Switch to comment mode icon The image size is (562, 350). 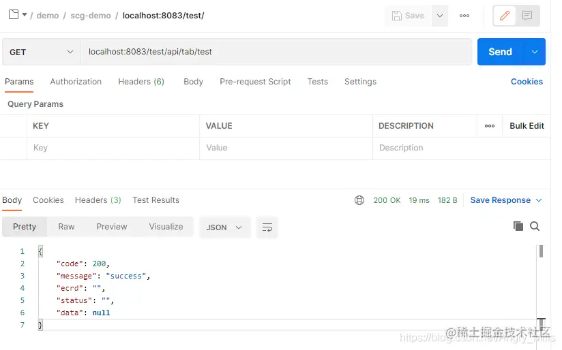(527, 16)
